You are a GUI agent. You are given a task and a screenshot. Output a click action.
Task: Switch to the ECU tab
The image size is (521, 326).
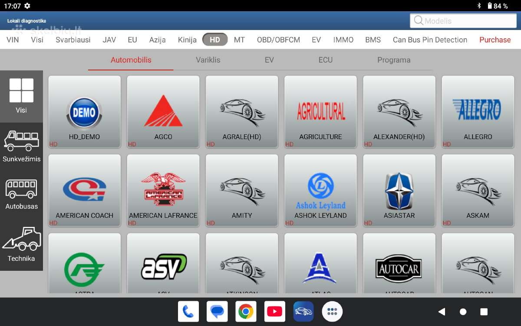(x=326, y=60)
